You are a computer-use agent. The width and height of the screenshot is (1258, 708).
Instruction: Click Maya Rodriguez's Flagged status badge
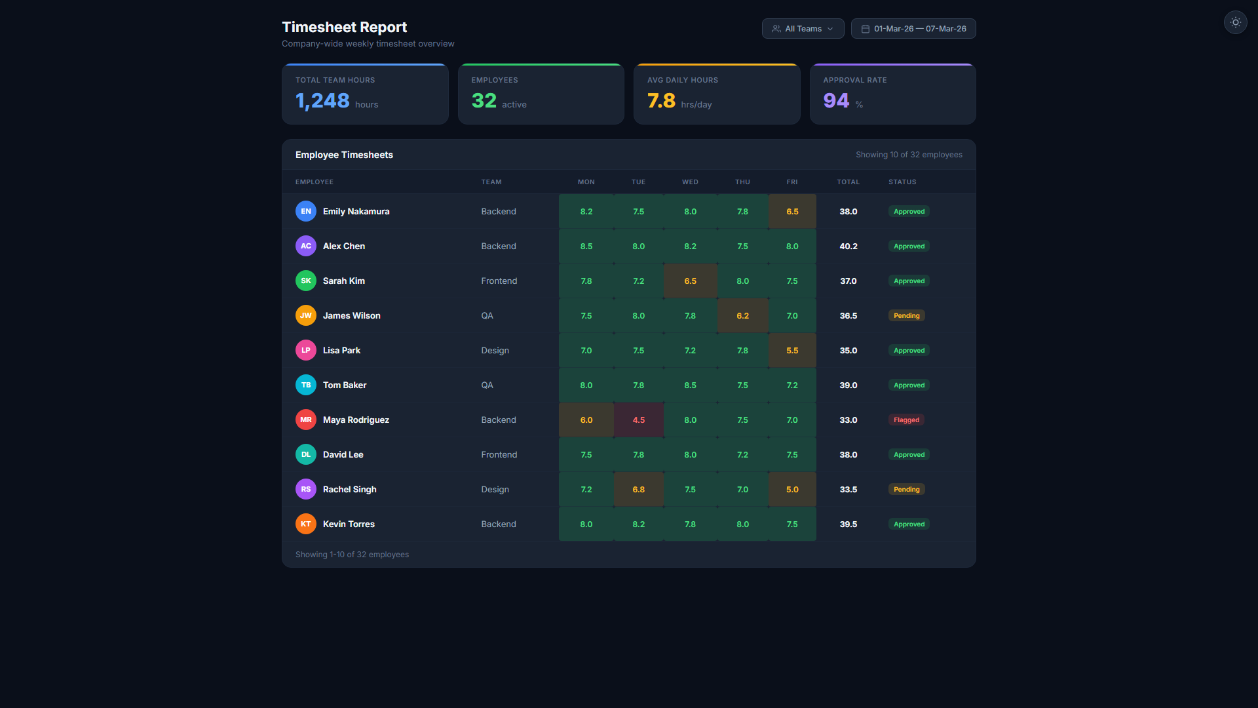point(907,420)
